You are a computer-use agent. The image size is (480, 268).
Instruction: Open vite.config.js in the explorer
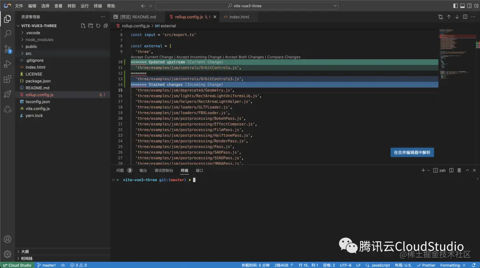click(x=37, y=109)
